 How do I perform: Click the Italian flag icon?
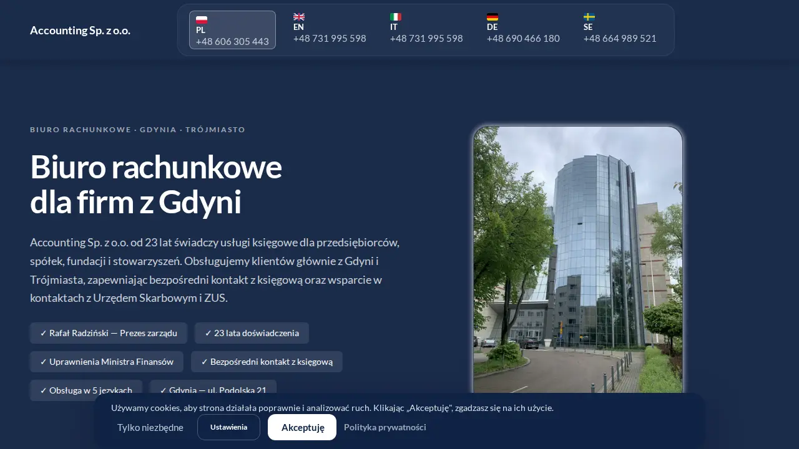click(396, 17)
